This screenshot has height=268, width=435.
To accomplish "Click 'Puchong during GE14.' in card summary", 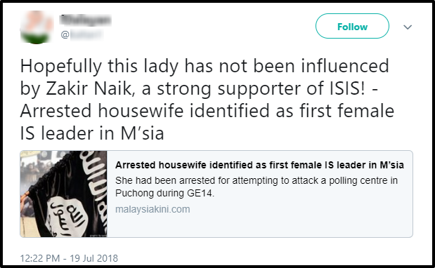I will (164, 193).
